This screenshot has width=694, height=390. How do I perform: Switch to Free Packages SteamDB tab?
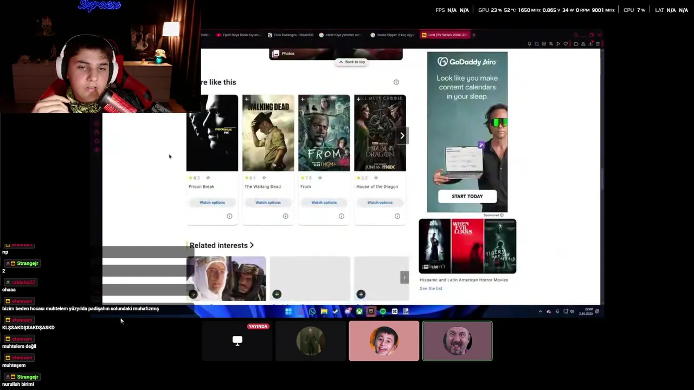click(x=290, y=35)
